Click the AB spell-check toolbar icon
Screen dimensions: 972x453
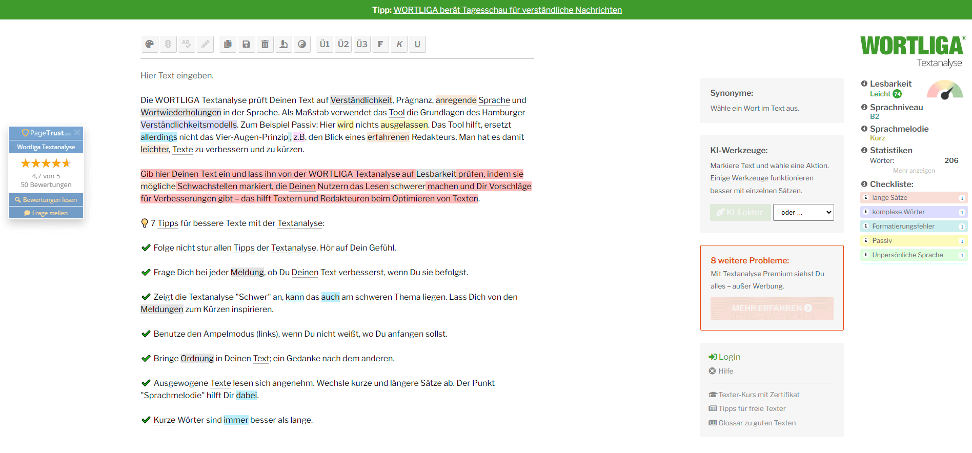pyautogui.click(x=187, y=44)
